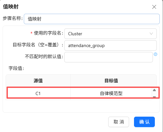Image resolution: width=163 pixels, height=132 pixels.
Task: Click the scroll down arrow in the table
Action: 154,97
